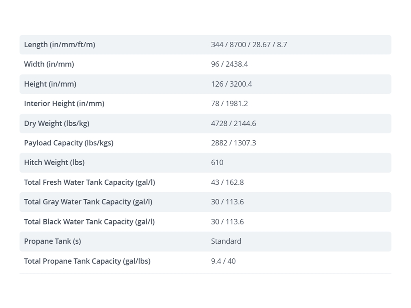This screenshot has height=308, width=411.
Task: Select the propane capacity value 9.4 / 40
Action: tap(223, 261)
